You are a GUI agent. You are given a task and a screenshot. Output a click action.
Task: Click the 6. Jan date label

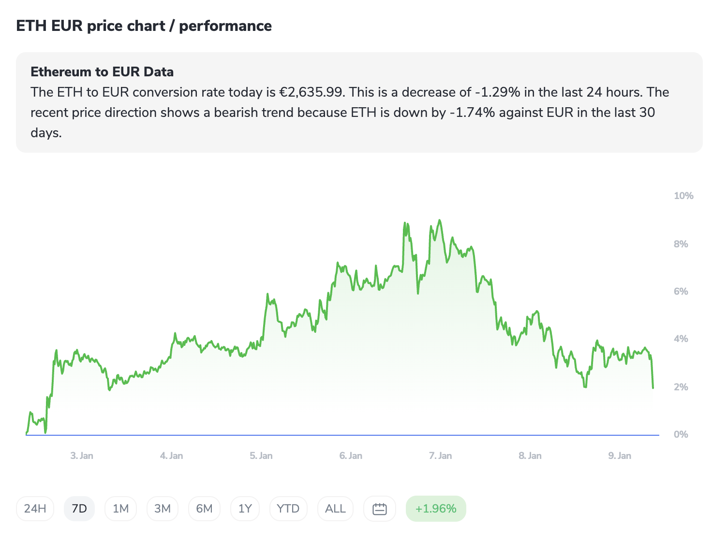coord(351,456)
